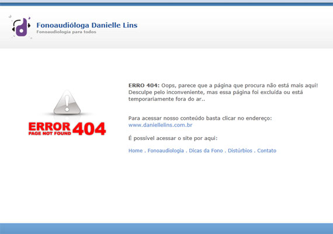The image size is (333, 234).
Task: Visit the Distúrbios link
Action: (x=240, y=151)
